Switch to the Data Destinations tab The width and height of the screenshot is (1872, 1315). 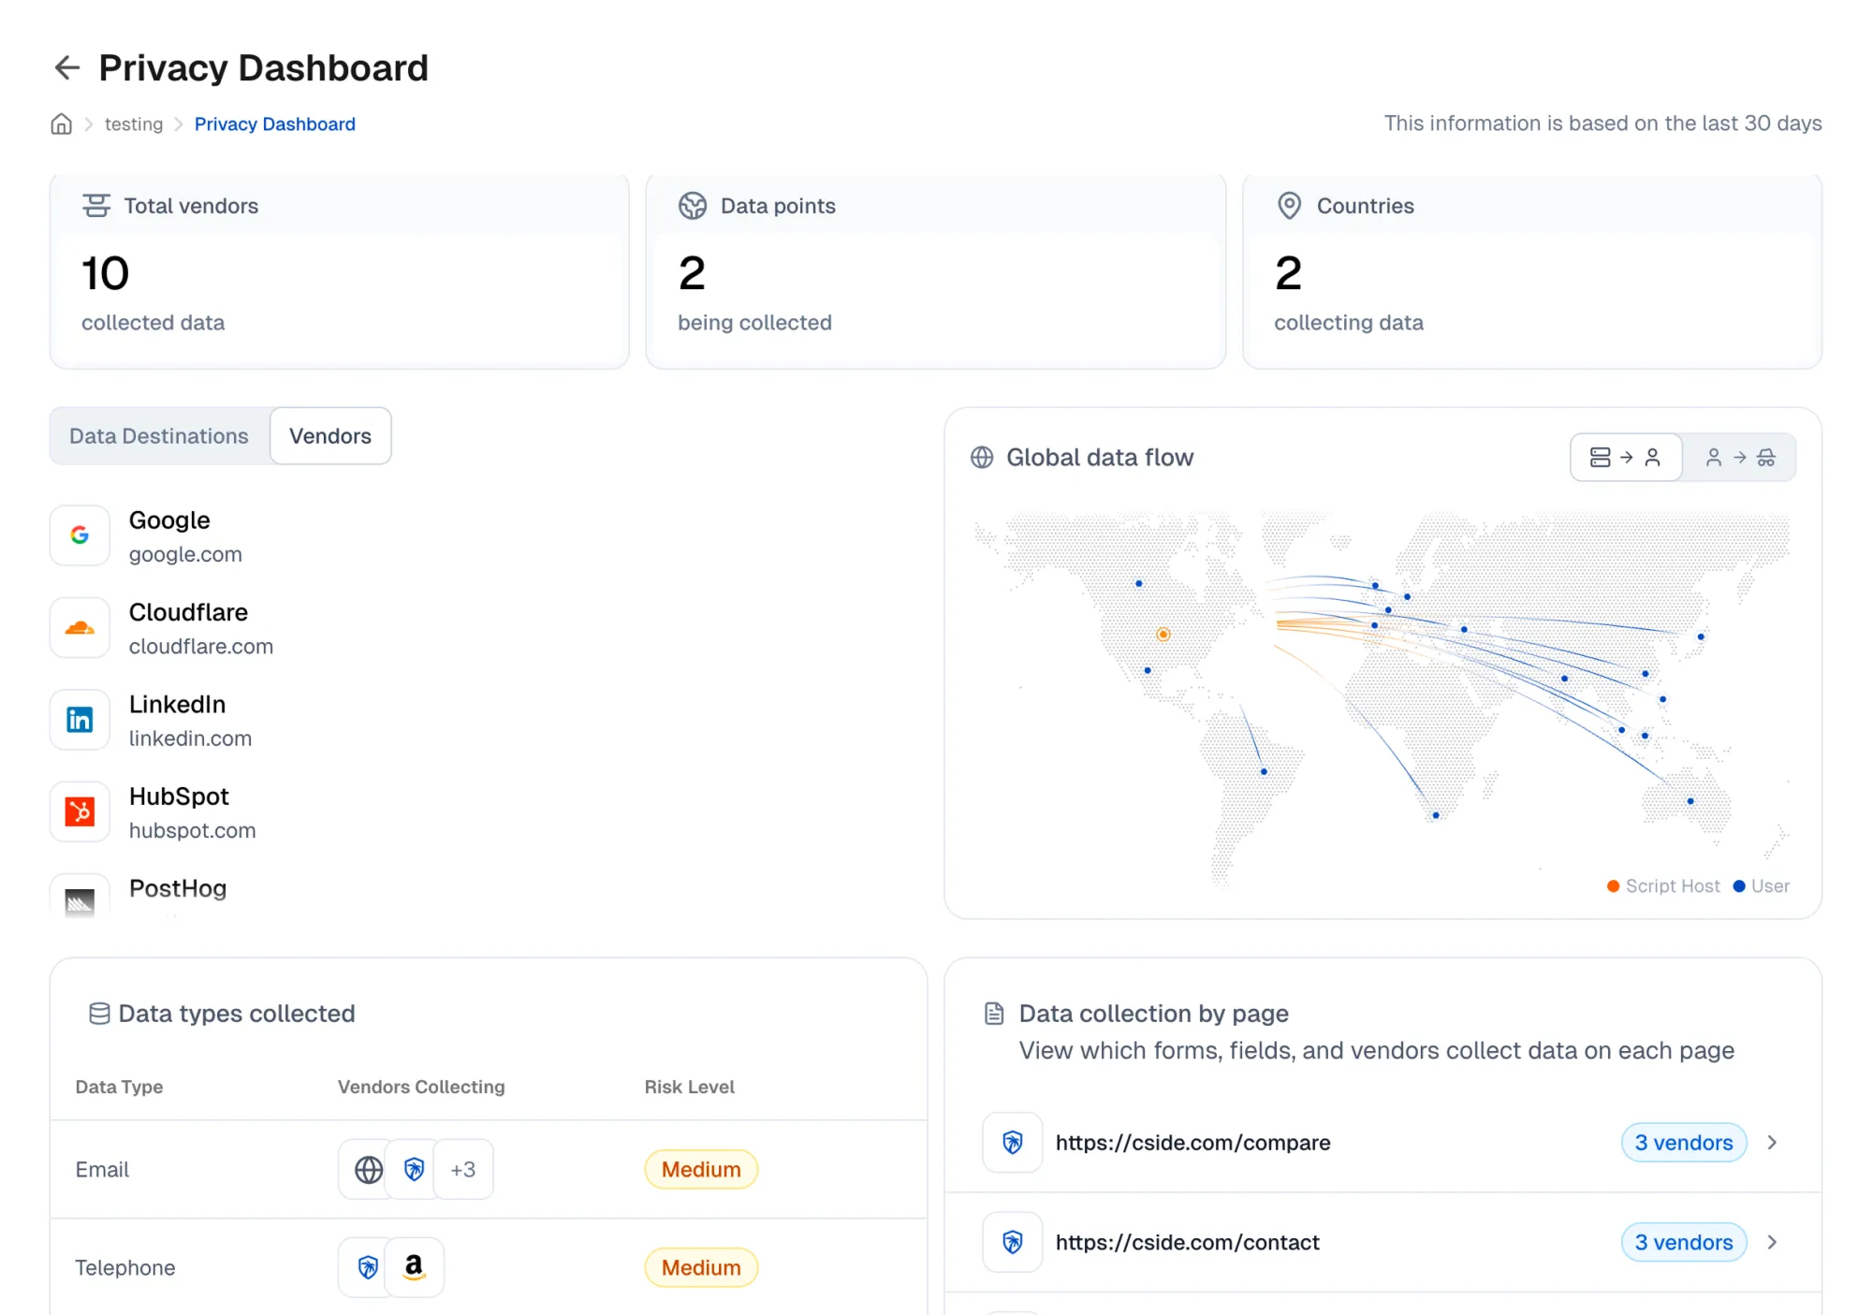[158, 435]
